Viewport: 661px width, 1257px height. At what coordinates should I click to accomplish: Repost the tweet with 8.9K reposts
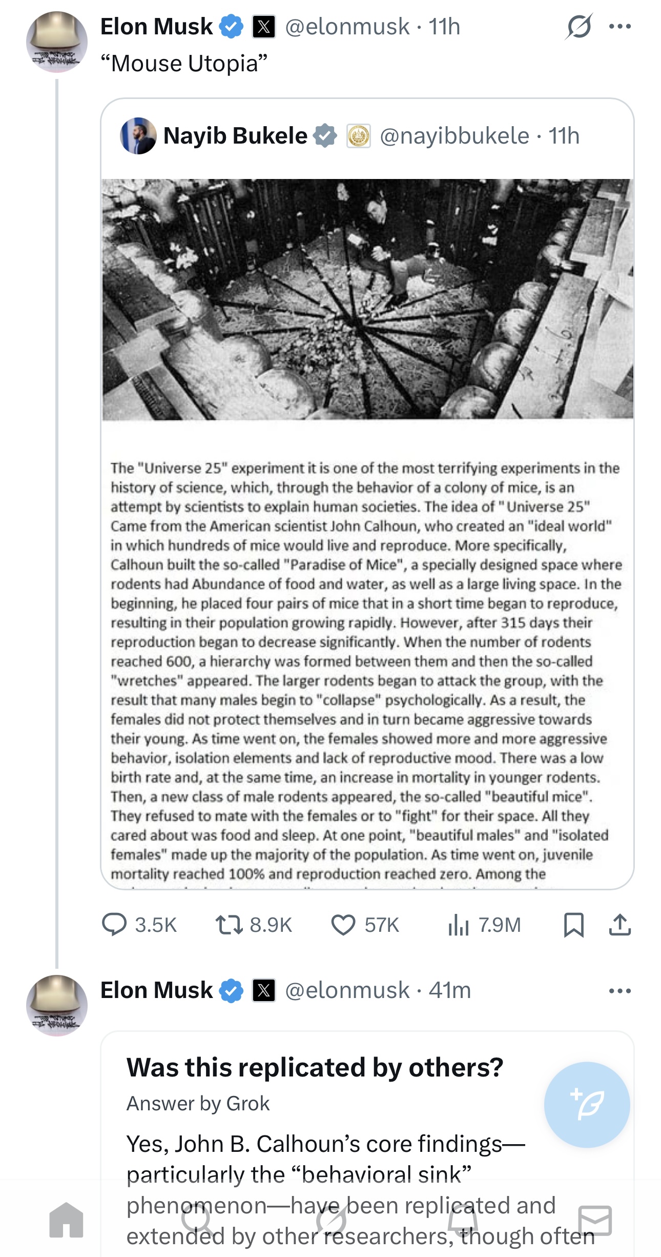tap(254, 925)
